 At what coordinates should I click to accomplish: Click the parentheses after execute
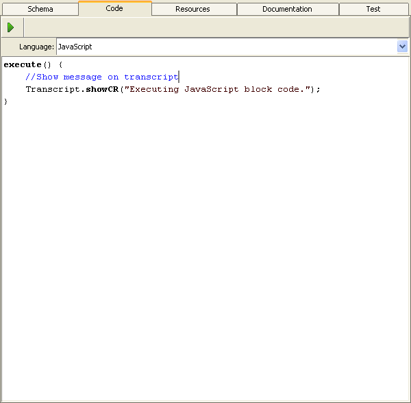(47, 64)
